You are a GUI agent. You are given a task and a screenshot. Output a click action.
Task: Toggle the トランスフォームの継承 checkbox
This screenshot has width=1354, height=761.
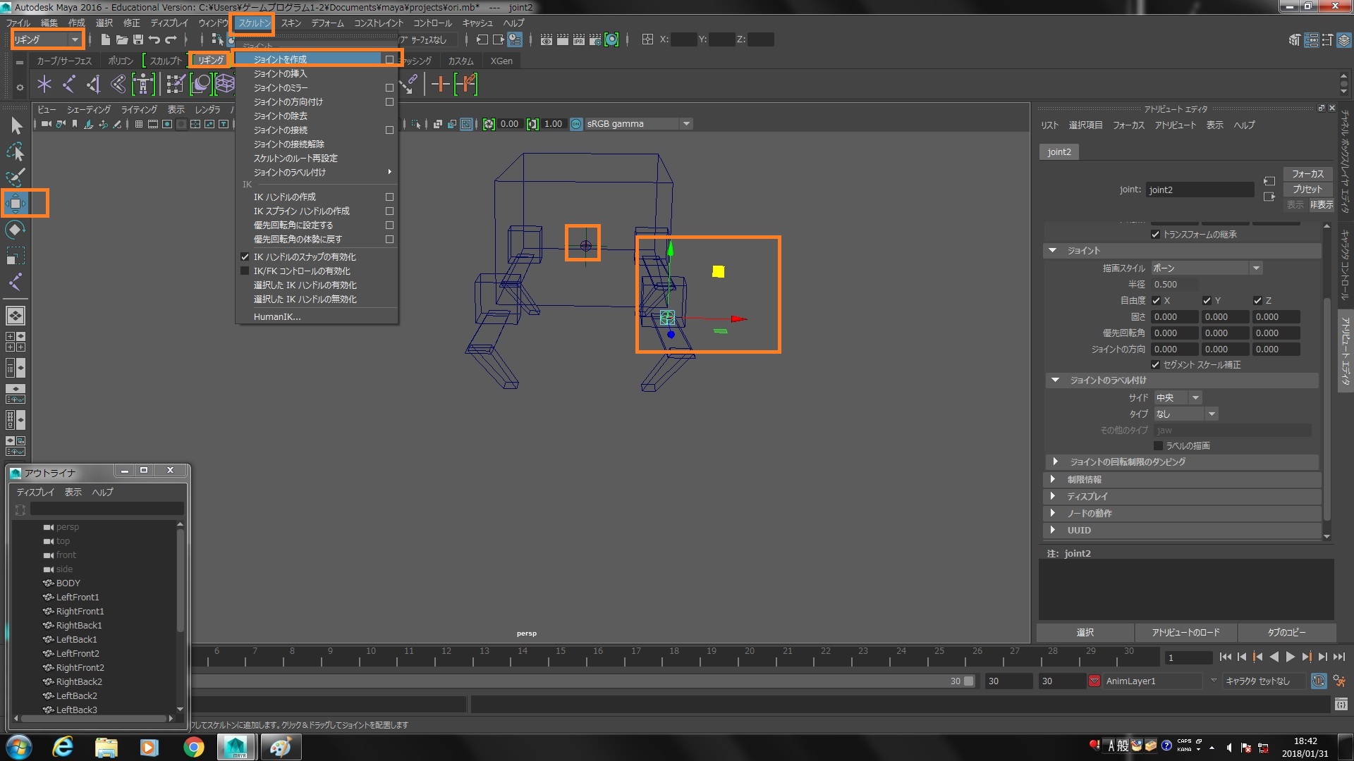[x=1155, y=235]
